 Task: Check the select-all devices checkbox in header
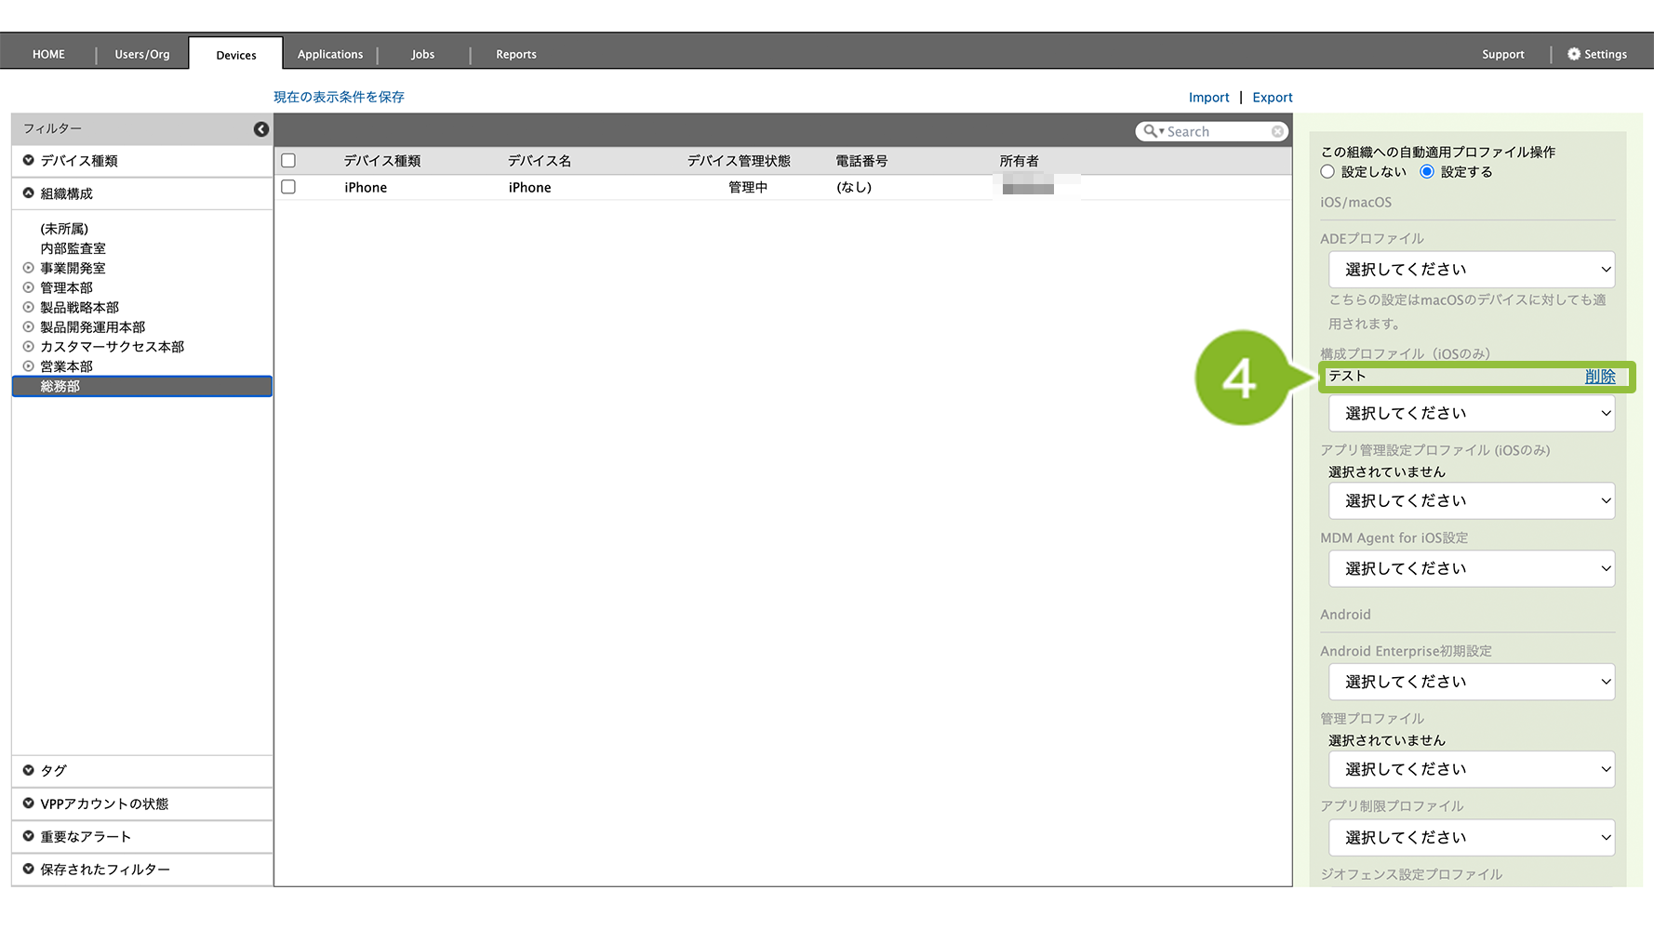[288, 161]
